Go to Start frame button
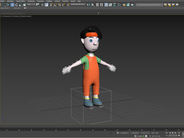The width and height of the screenshot is (184, 138). [167, 133]
